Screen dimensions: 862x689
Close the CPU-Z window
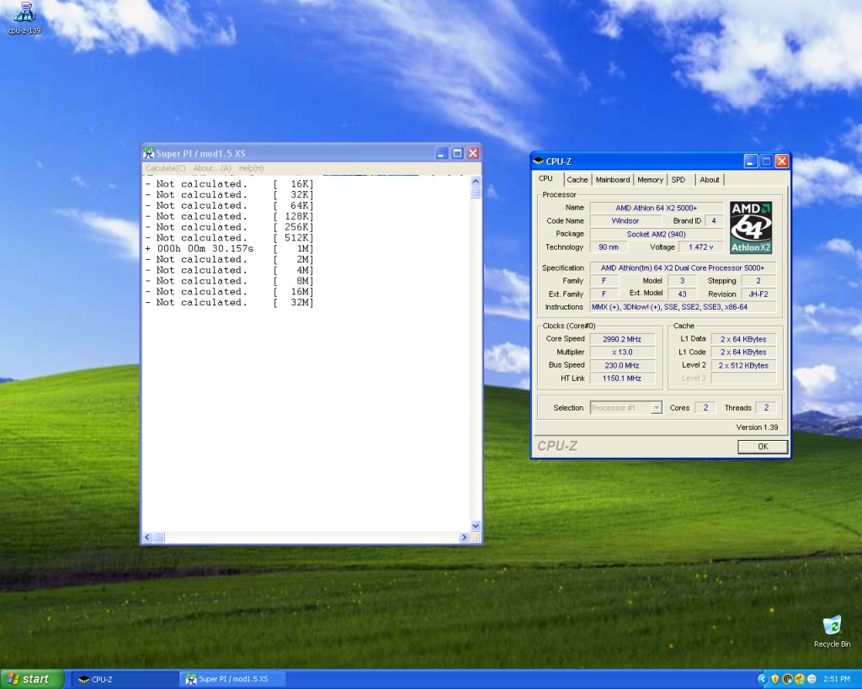point(782,162)
